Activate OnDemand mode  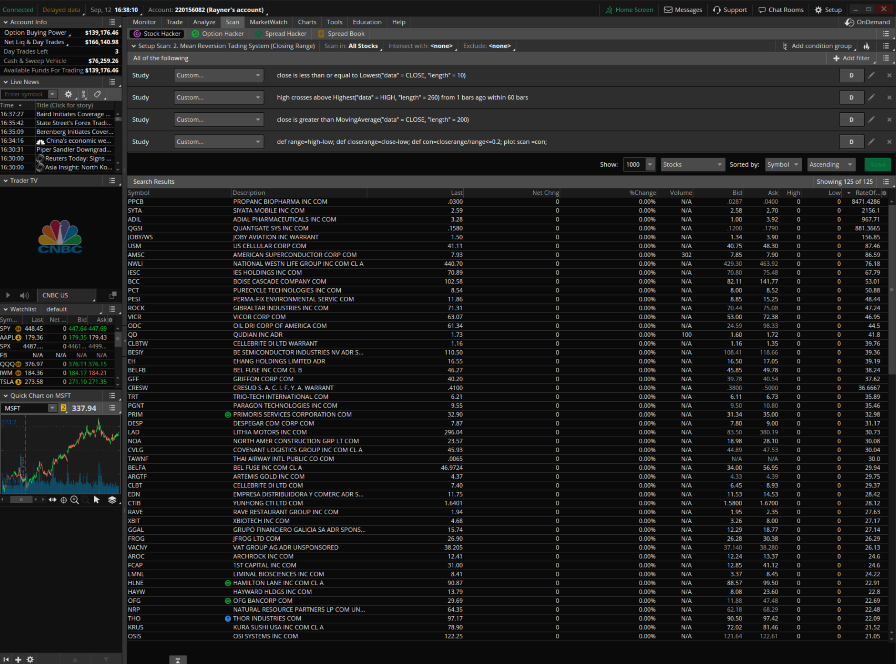click(x=867, y=22)
